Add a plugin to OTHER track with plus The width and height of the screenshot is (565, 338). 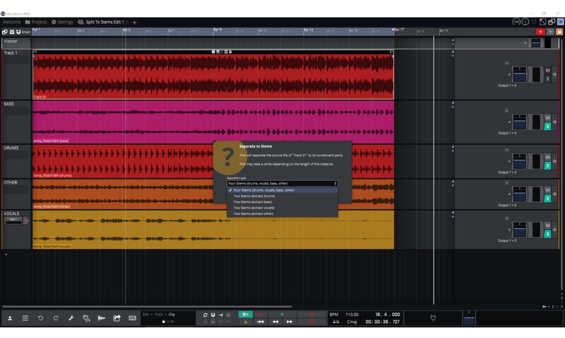tap(509, 194)
